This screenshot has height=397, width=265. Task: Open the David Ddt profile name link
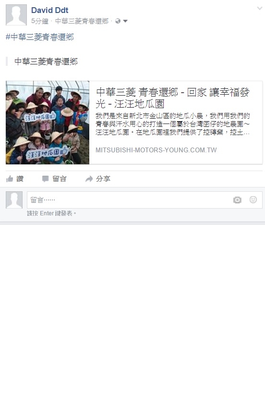50,10
